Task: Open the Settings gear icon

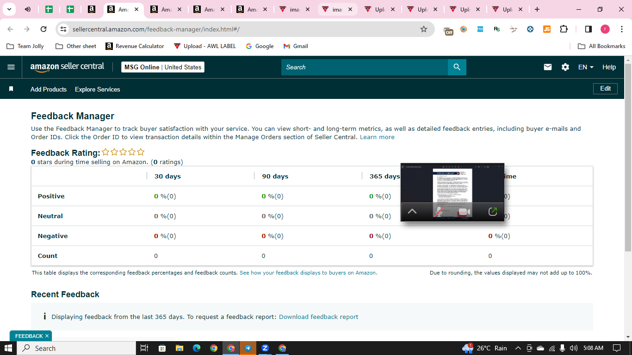Action: tap(565, 67)
